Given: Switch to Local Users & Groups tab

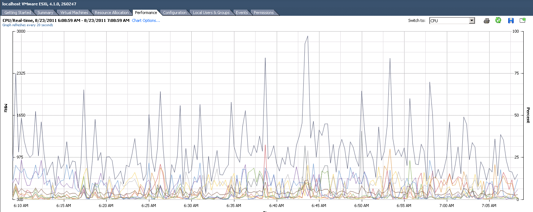Looking at the screenshot, I should (x=211, y=13).
